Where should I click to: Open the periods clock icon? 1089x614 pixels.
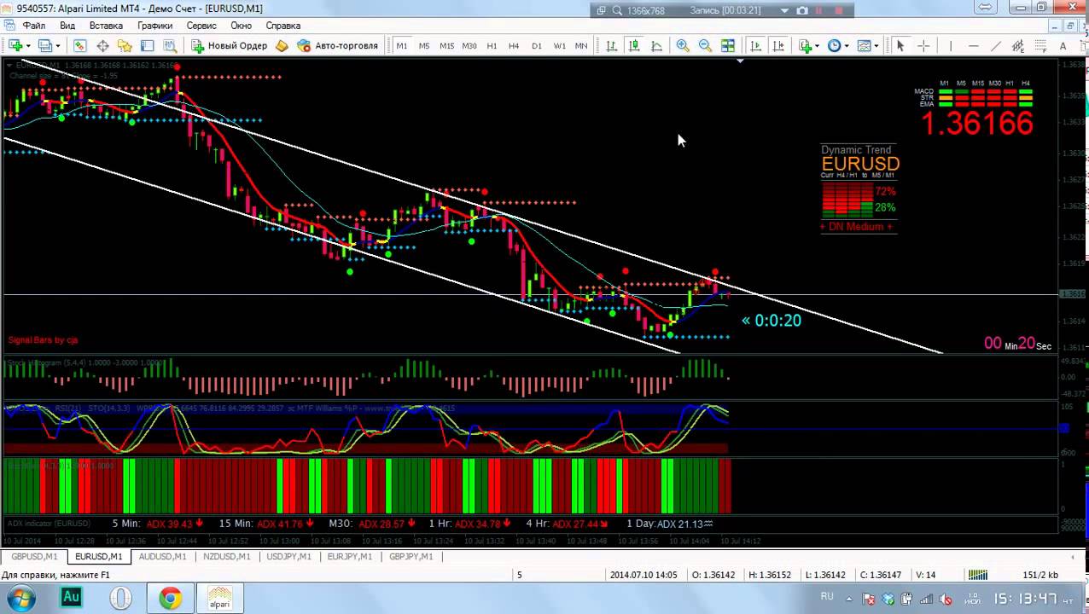tap(835, 45)
